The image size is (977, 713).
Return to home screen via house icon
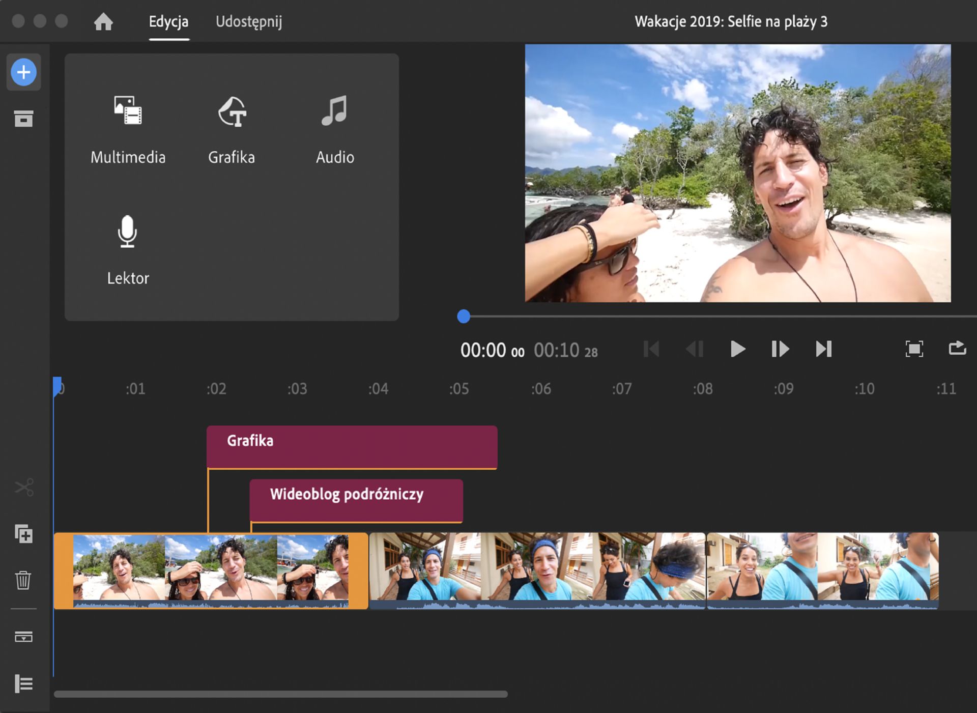[x=103, y=21]
